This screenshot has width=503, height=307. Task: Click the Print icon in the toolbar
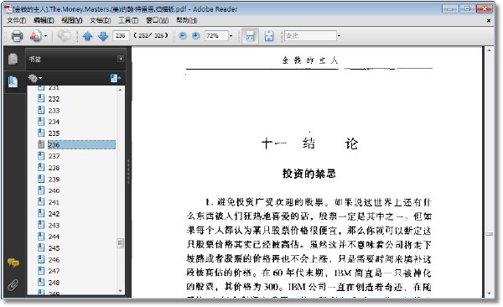(x=17, y=36)
